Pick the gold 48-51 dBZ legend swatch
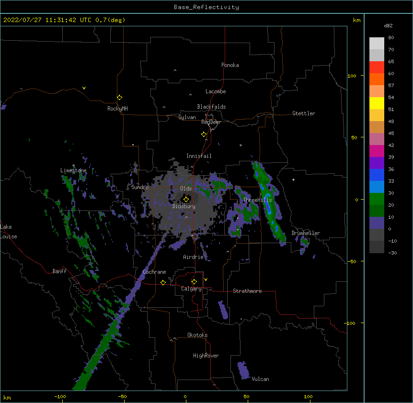The image size is (413, 403). 377,115
